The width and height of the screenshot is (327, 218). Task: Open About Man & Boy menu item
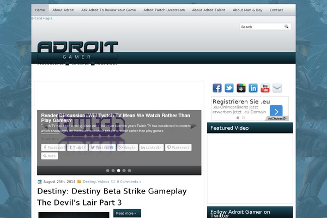click(247, 10)
